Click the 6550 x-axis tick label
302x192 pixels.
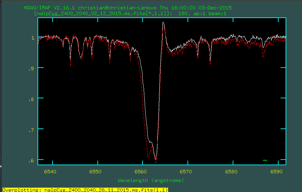[x=95, y=172]
